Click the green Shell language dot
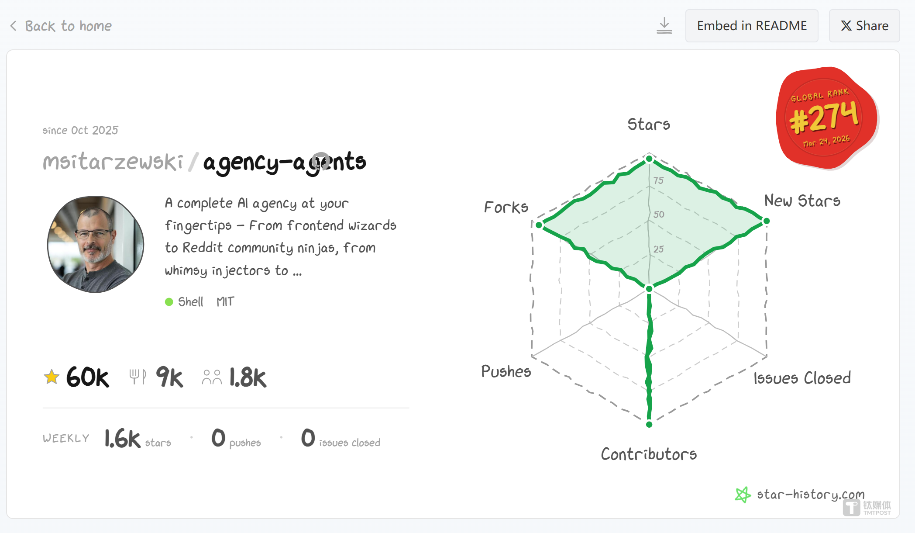This screenshot has height=533, width=915. click(169, 302)
